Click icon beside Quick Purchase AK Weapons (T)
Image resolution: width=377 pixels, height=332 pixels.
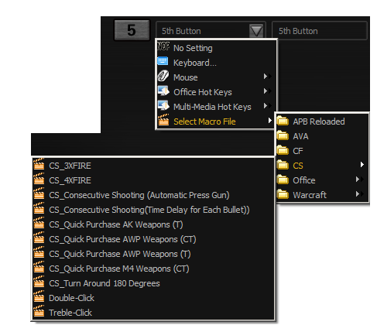tap(39, 223)
